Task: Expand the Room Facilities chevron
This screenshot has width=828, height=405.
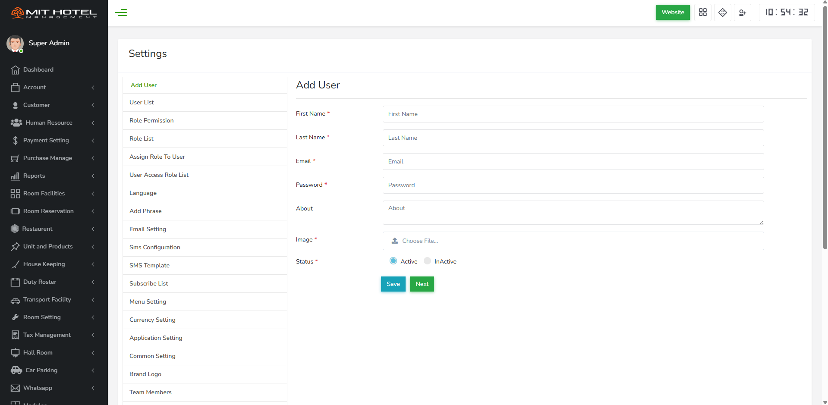Action: click(93, 194)
